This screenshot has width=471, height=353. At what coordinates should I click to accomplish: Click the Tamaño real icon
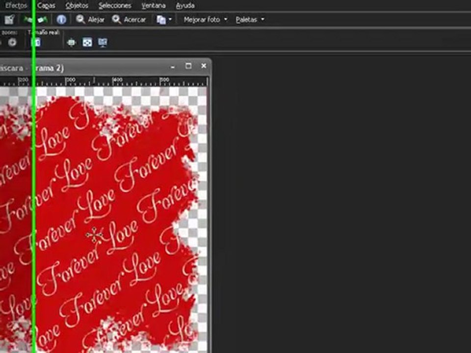(x=36, y=42)
